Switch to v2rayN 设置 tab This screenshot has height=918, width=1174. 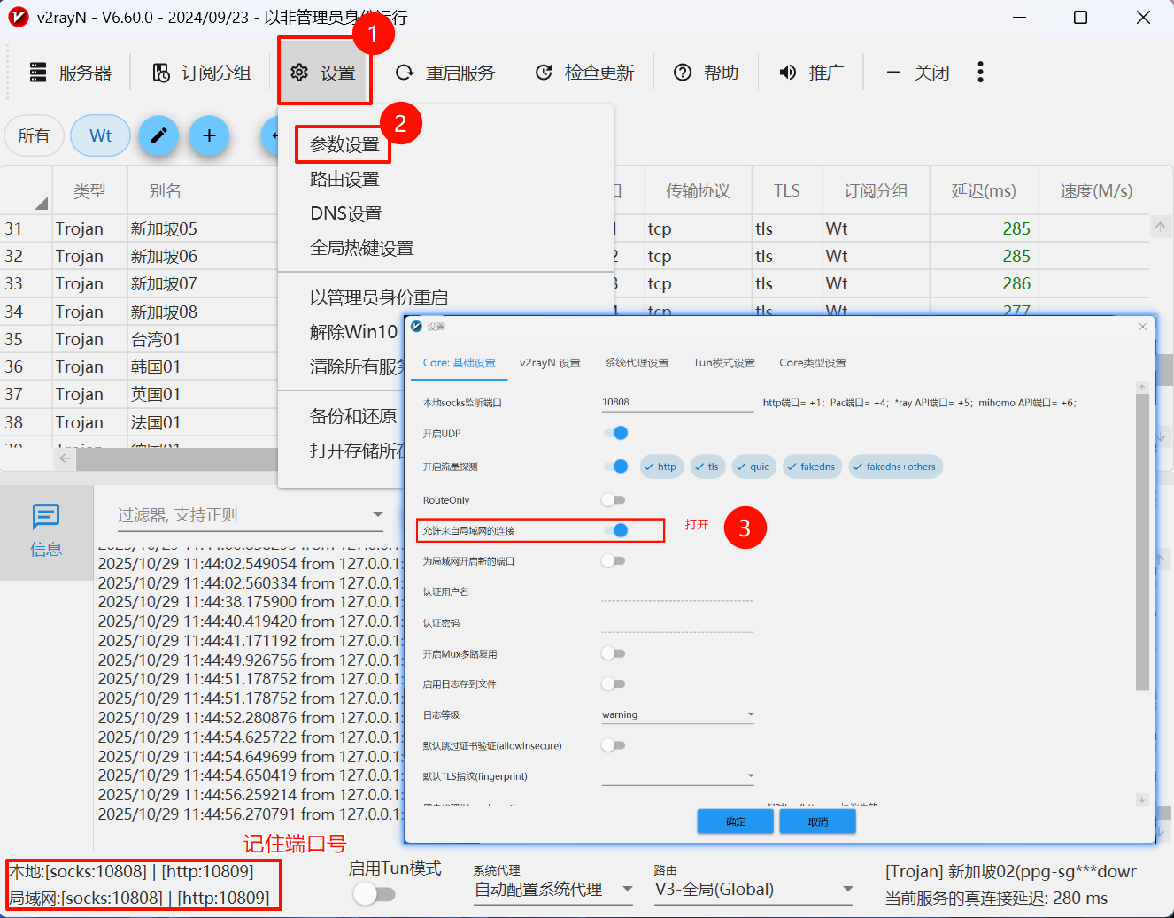[x=550, y=363]
